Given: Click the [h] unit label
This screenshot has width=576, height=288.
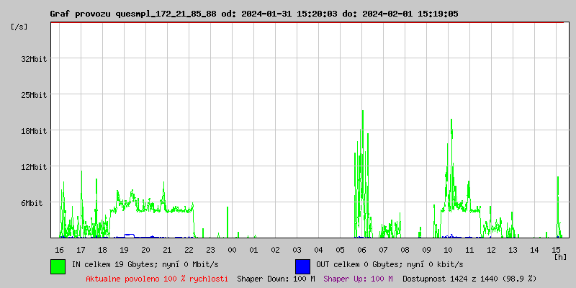Looking at the screenshot, I should tap(560, 257).
